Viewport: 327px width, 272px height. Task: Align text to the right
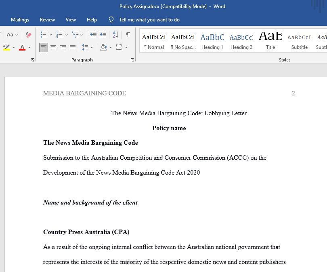pos(63,47)
